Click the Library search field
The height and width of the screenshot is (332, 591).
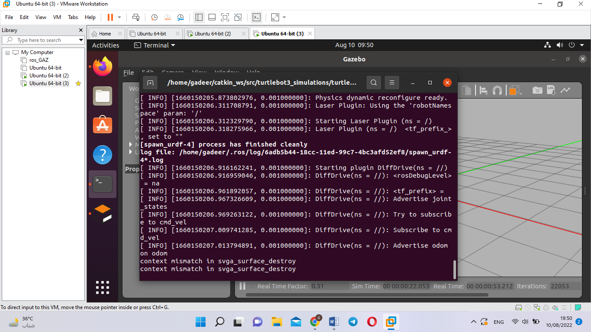click(x=43, y=40)
